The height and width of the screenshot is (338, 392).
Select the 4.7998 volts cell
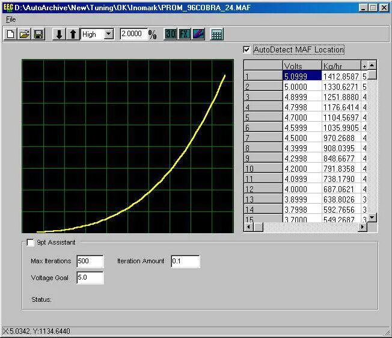(302, 107)
